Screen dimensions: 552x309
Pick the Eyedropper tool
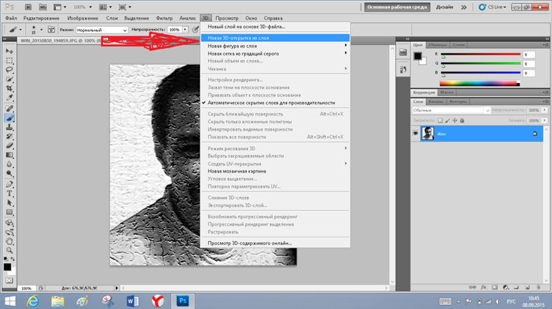pos(10,98)
